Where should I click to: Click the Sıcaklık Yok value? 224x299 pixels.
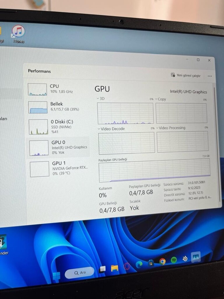tap(134, 208)
